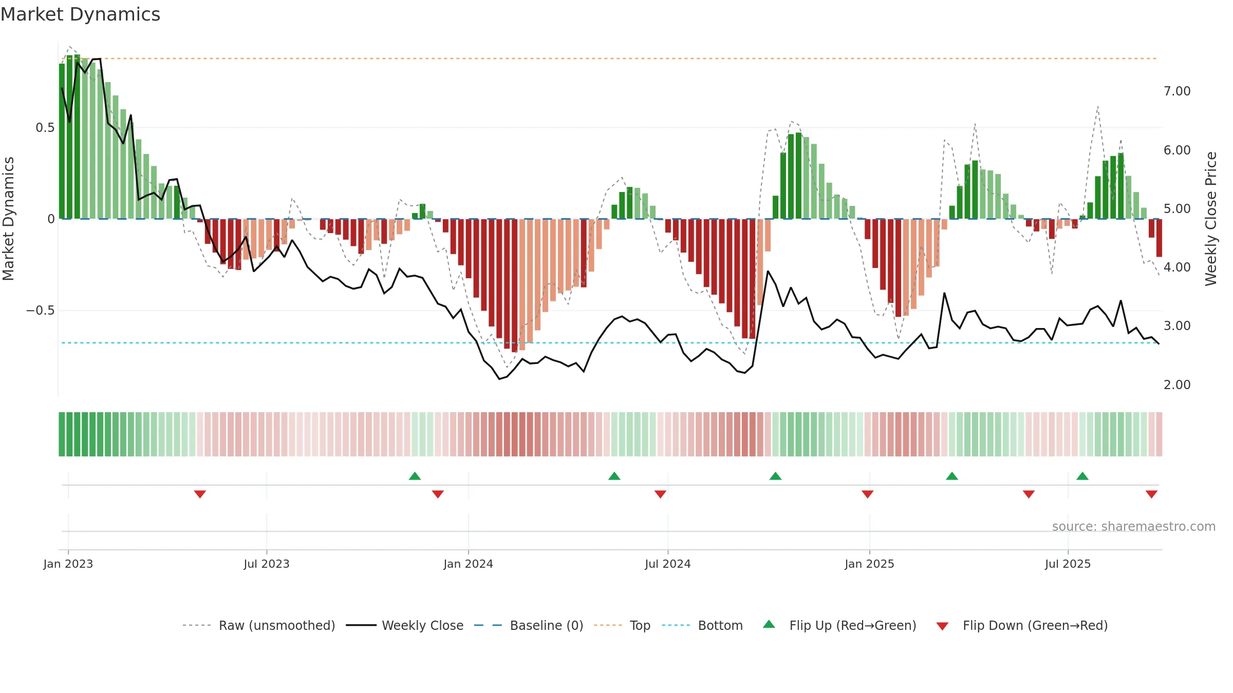1233x693 pixels.
Task: Click the 6.00 price axis label
Action: 1177,150
